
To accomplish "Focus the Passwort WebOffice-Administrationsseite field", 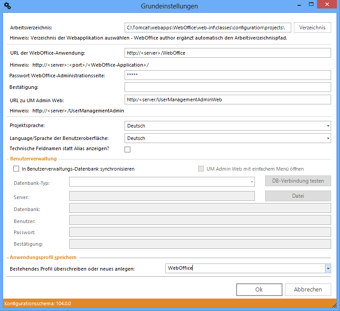I will pos(228,75).
